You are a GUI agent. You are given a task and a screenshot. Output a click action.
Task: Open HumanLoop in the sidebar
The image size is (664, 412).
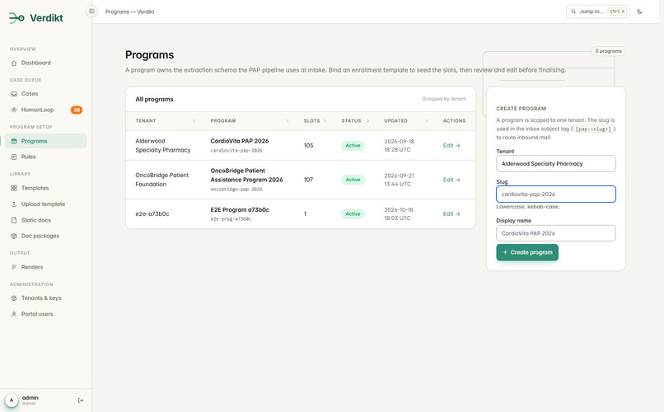[46, 110]
